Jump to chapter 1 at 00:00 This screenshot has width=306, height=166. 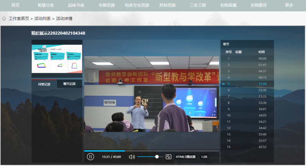(x=247, y=58)
